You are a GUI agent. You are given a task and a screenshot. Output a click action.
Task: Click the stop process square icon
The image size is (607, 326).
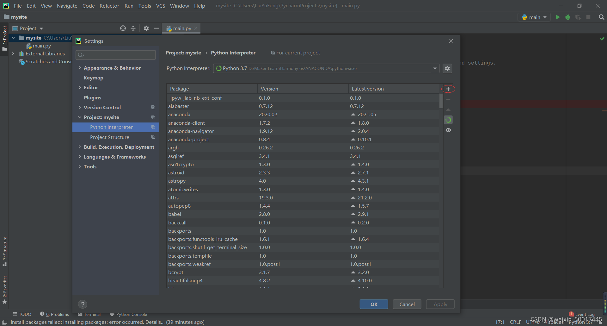pos(588,17)
